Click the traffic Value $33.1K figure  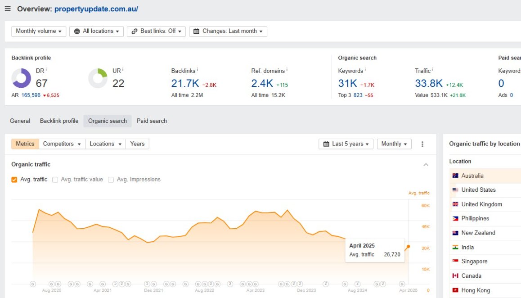[439, 95]
